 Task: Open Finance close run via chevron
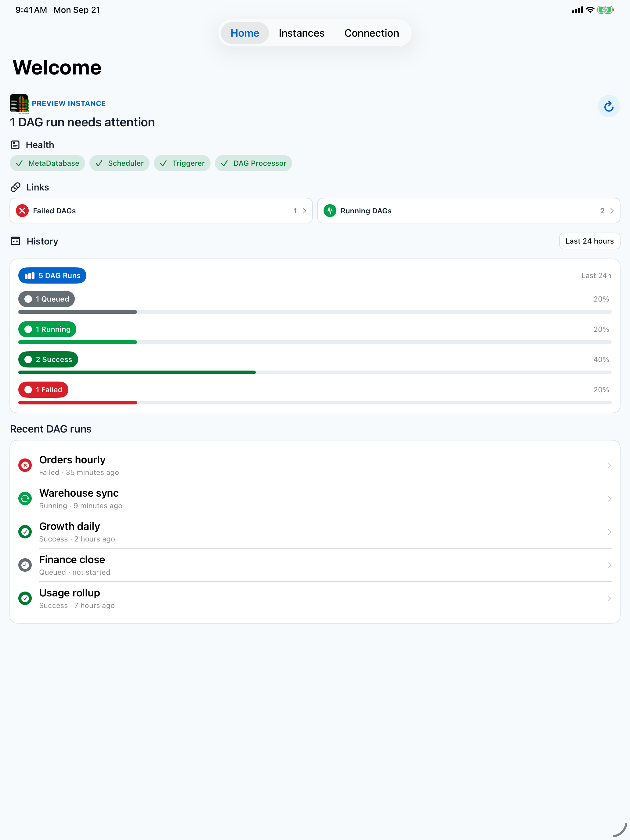[609, 565]
